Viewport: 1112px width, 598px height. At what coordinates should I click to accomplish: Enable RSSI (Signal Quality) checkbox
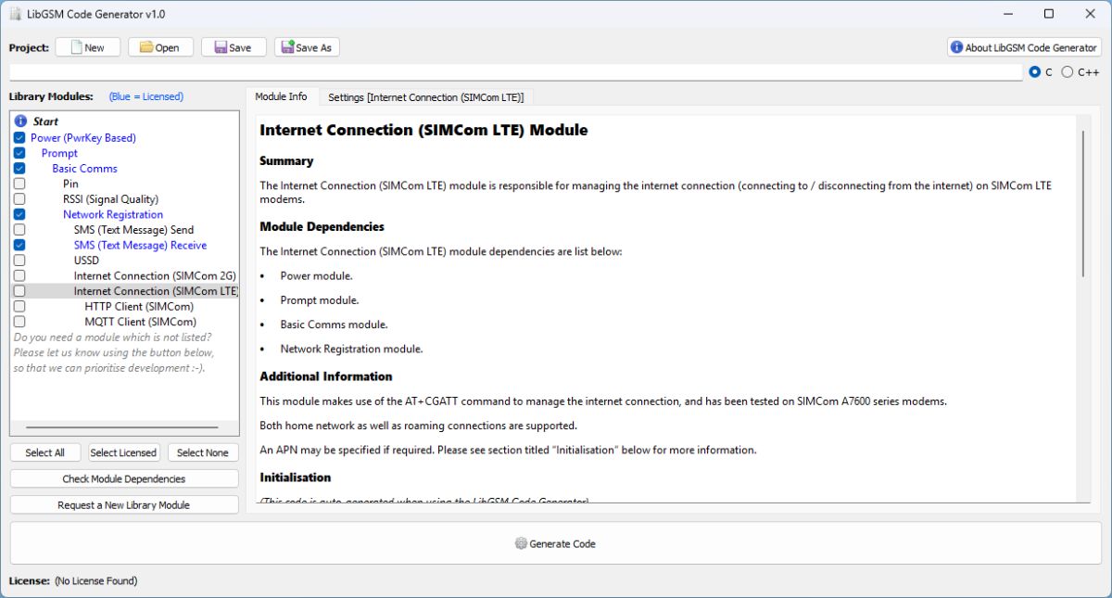[19, 199]
